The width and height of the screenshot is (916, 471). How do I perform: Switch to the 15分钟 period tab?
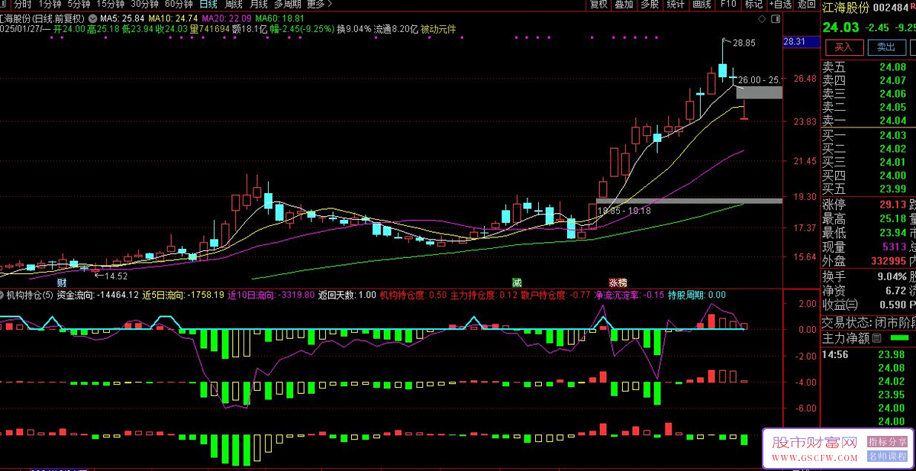pos(110,5)
